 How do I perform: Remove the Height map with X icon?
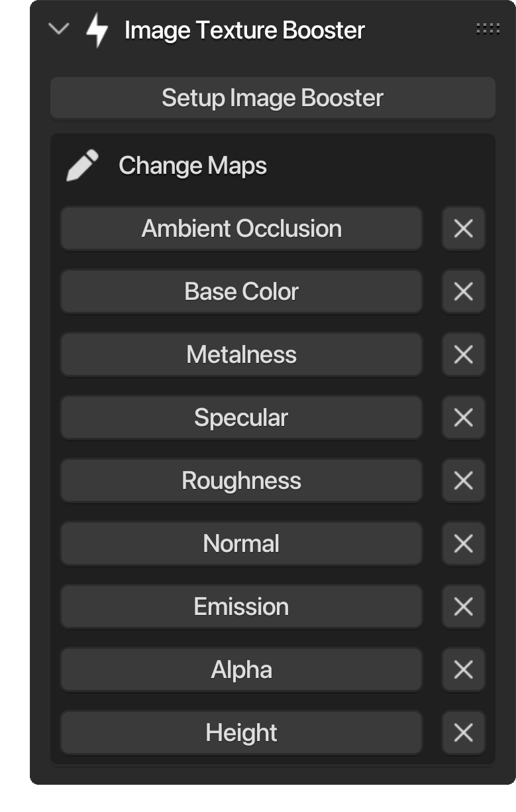coord(464,732)
